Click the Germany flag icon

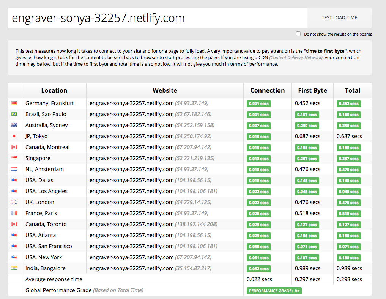point(14,103)
